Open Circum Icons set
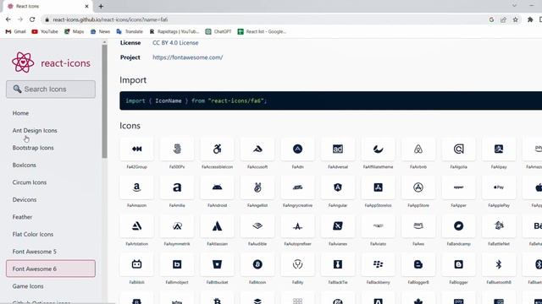This screenshot has height=304, width=542. (30, 182)
